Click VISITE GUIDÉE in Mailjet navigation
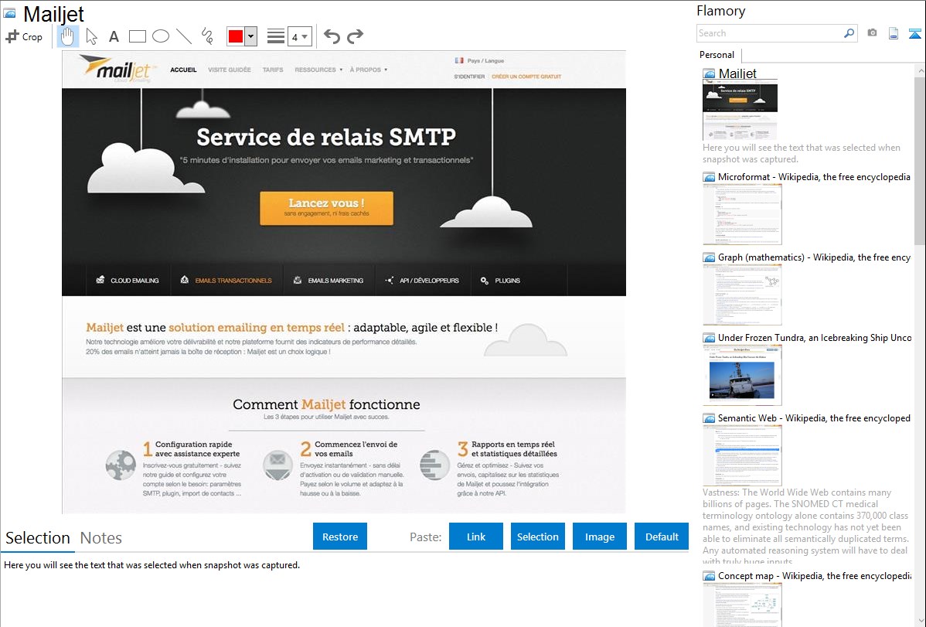Image resolution: width=926 pixels, height=627 pixels. [x=230, y=70]
